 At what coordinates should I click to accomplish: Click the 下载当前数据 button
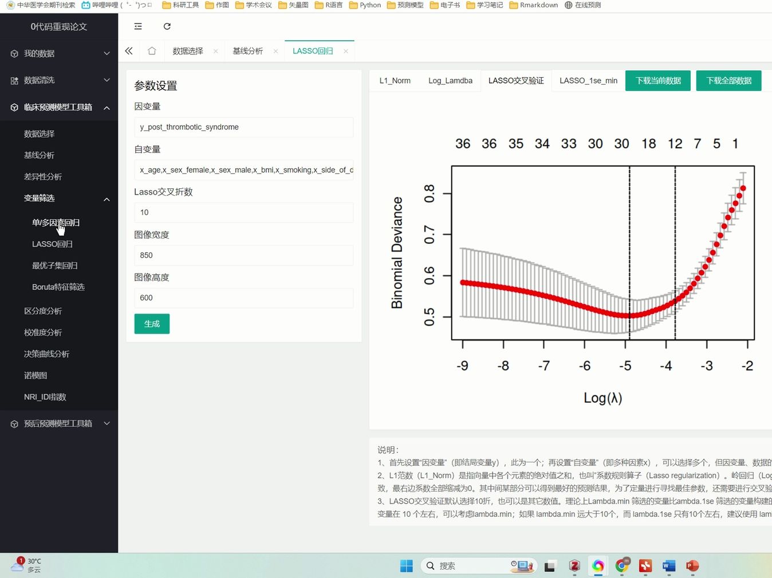click(x=658, y=81)
